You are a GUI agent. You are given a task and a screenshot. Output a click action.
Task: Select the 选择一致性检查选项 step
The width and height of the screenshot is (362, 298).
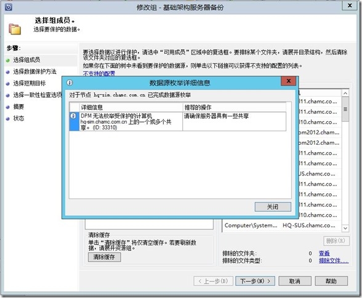(x=38, y=95)
